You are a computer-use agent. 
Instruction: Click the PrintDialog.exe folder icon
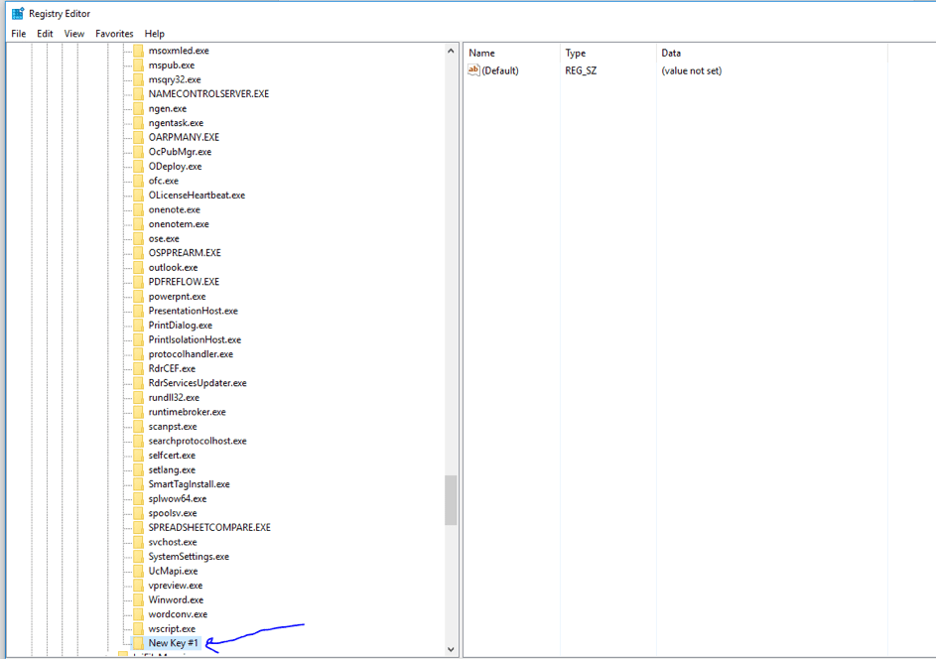139,326
